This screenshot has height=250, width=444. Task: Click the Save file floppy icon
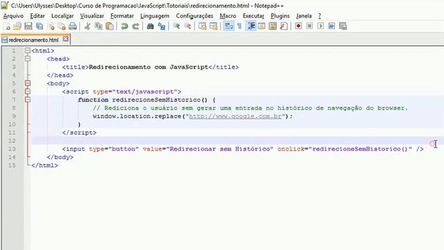tap(28, 26)
